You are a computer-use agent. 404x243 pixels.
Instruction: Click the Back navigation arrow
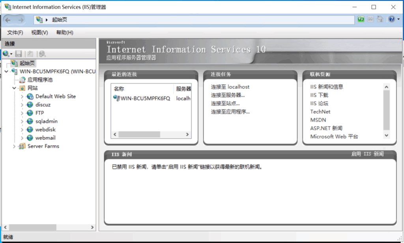tap(8, 20)
